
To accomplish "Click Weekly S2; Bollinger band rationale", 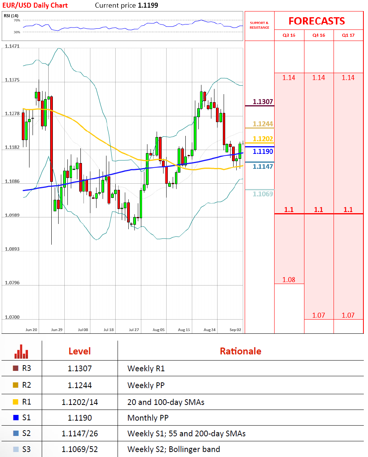I will 174,449.
